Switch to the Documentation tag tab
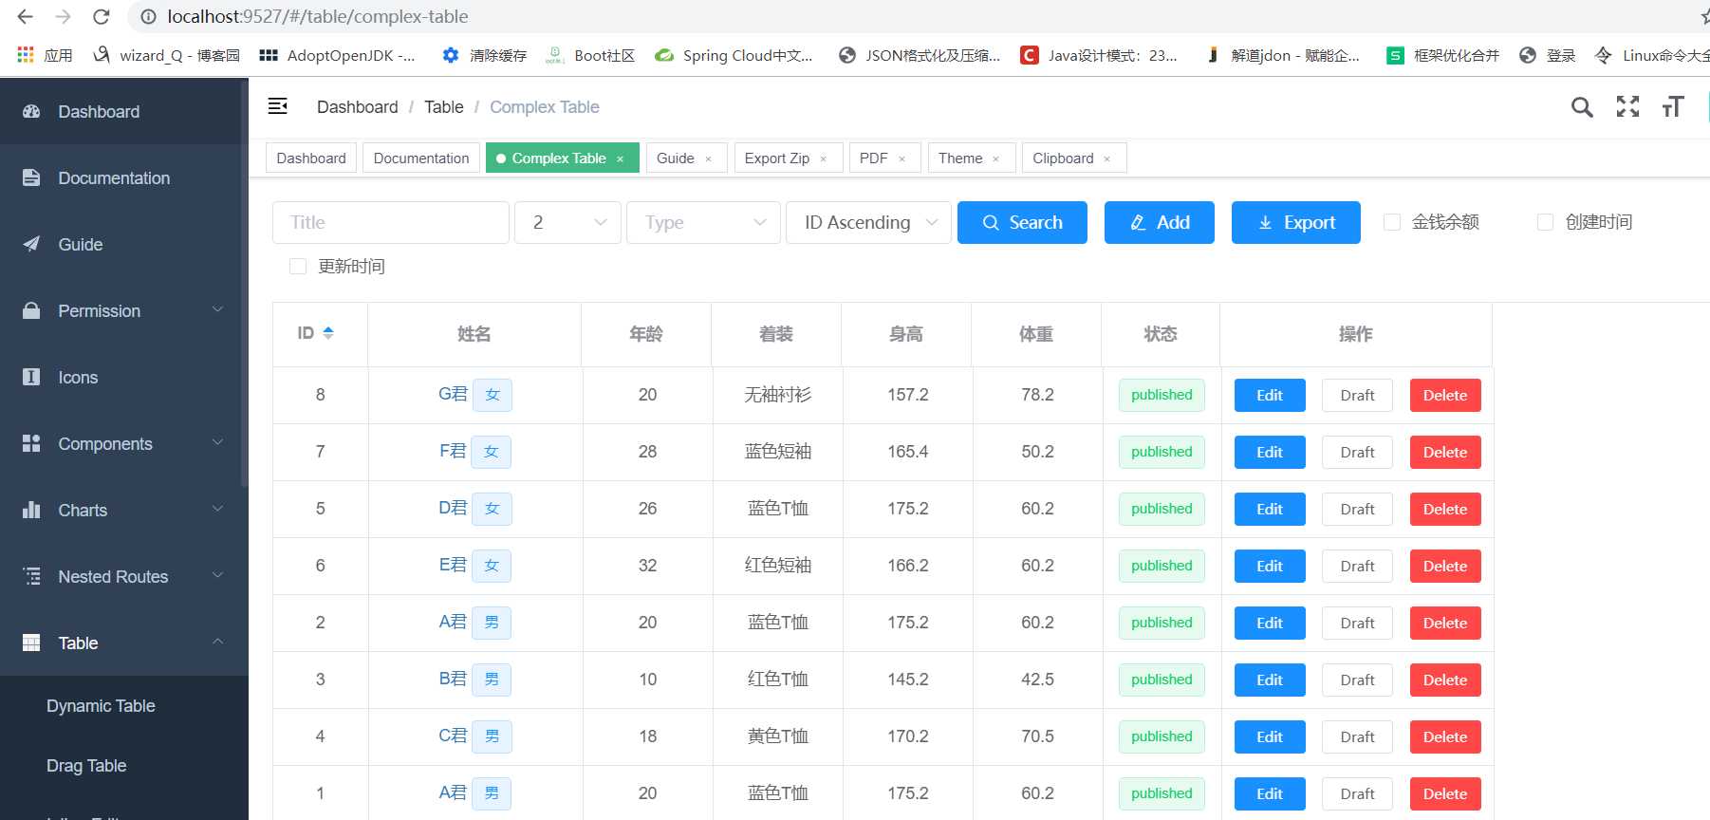 (x=421, y=158)
